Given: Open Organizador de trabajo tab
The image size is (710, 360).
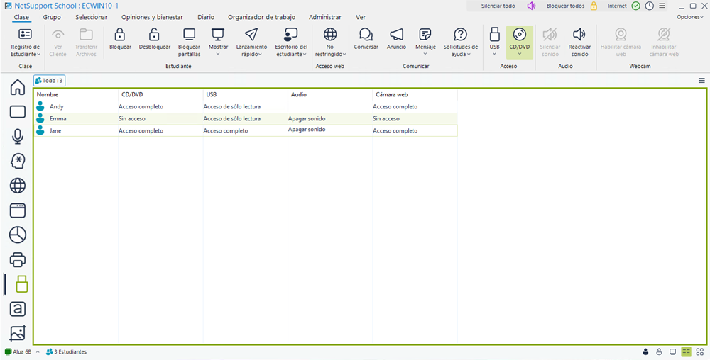Looking at the screenshot, I should [x=262, y=17].
